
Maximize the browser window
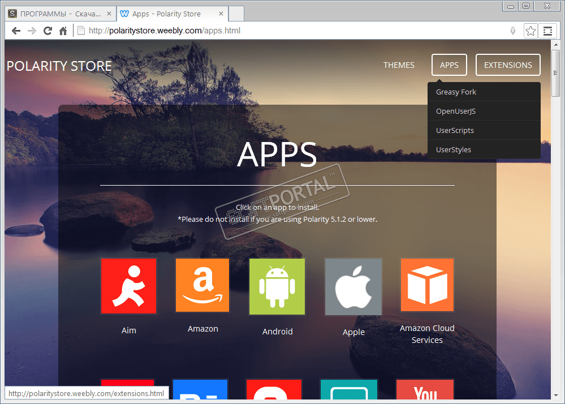pyautogui.click(x=526, y=6)
